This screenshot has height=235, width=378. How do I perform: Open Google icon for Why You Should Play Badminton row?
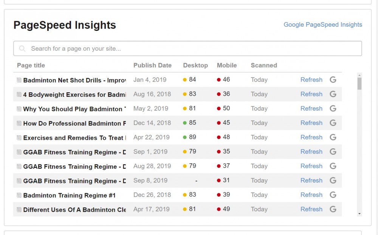pos(333,108)
